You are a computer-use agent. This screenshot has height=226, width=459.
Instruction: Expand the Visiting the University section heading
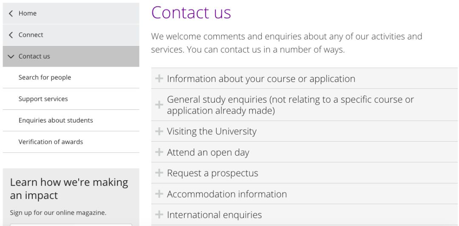[x=212, y=131]
